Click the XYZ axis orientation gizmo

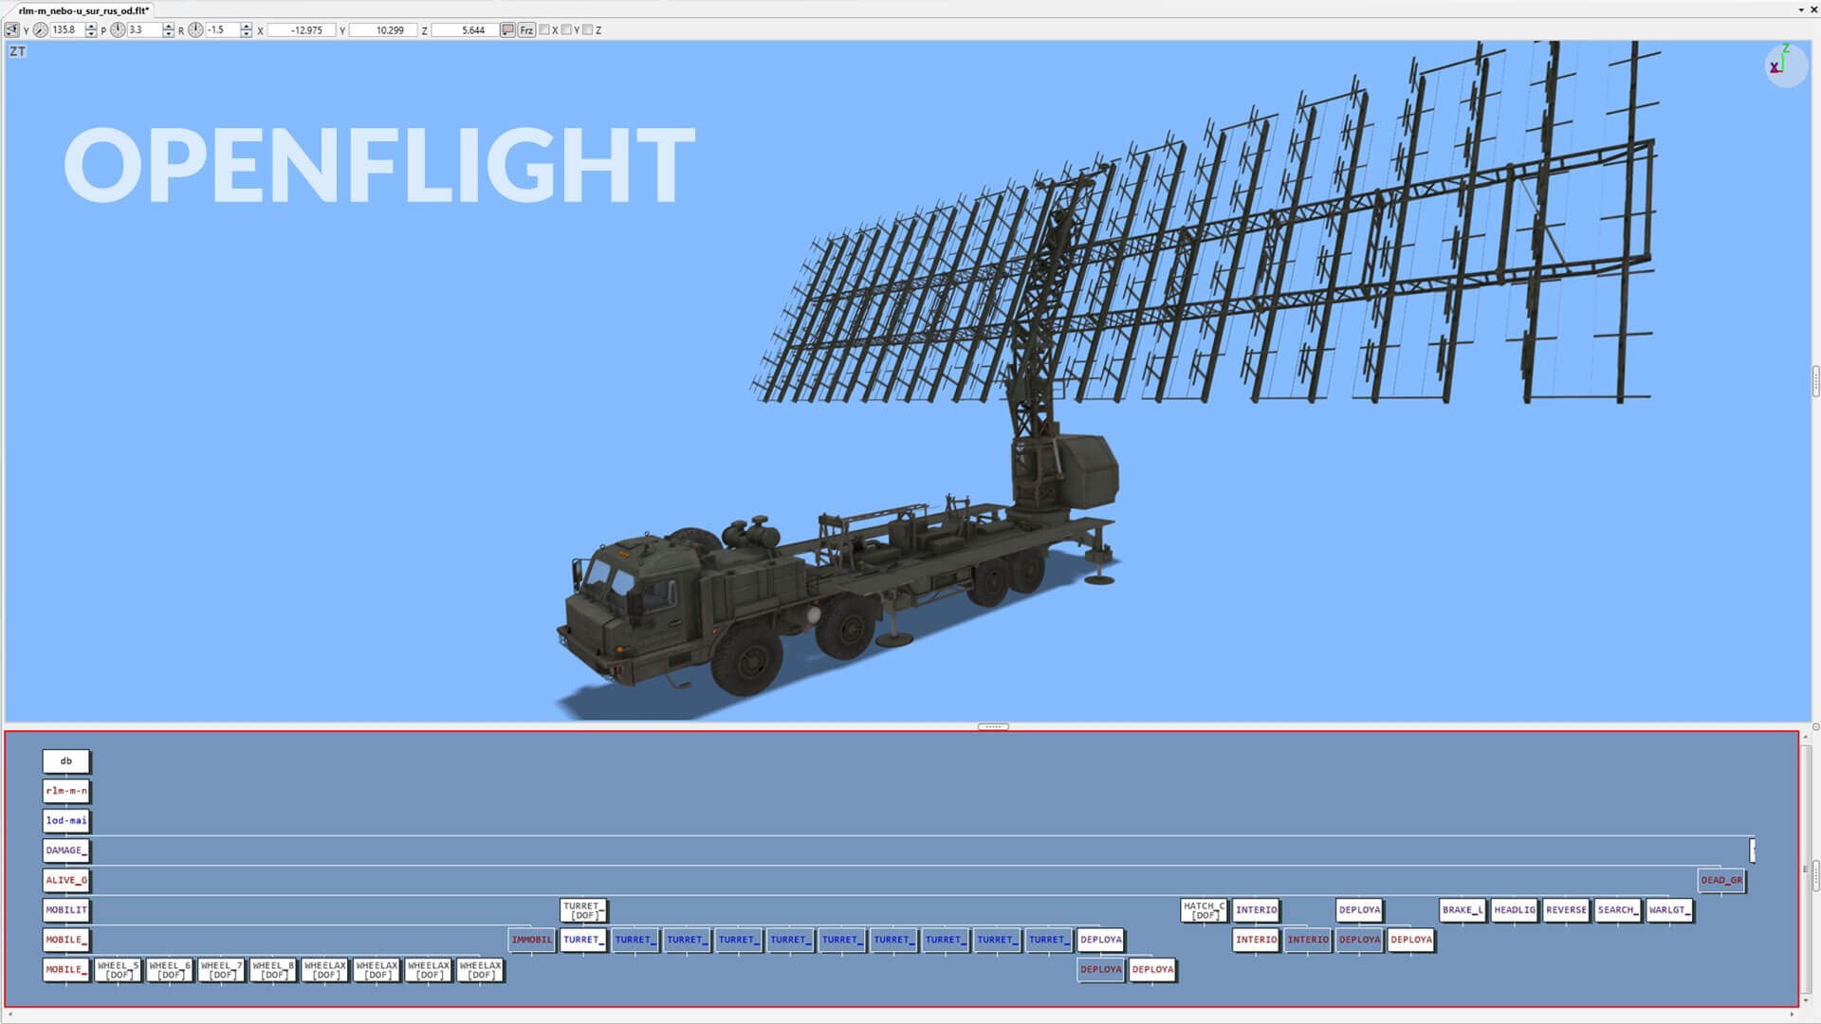(1785, 64)
